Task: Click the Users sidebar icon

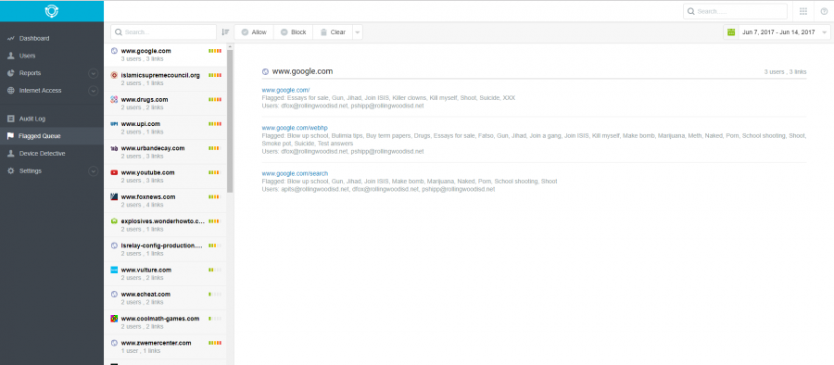Action: 10,56
